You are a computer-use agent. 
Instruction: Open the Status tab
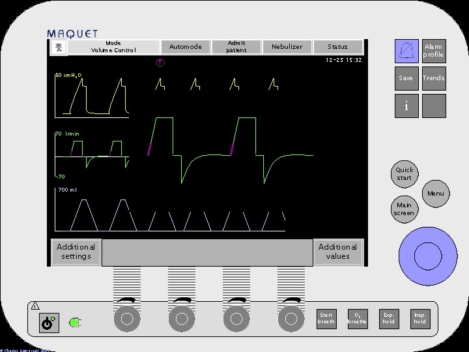tap(337, 47)
